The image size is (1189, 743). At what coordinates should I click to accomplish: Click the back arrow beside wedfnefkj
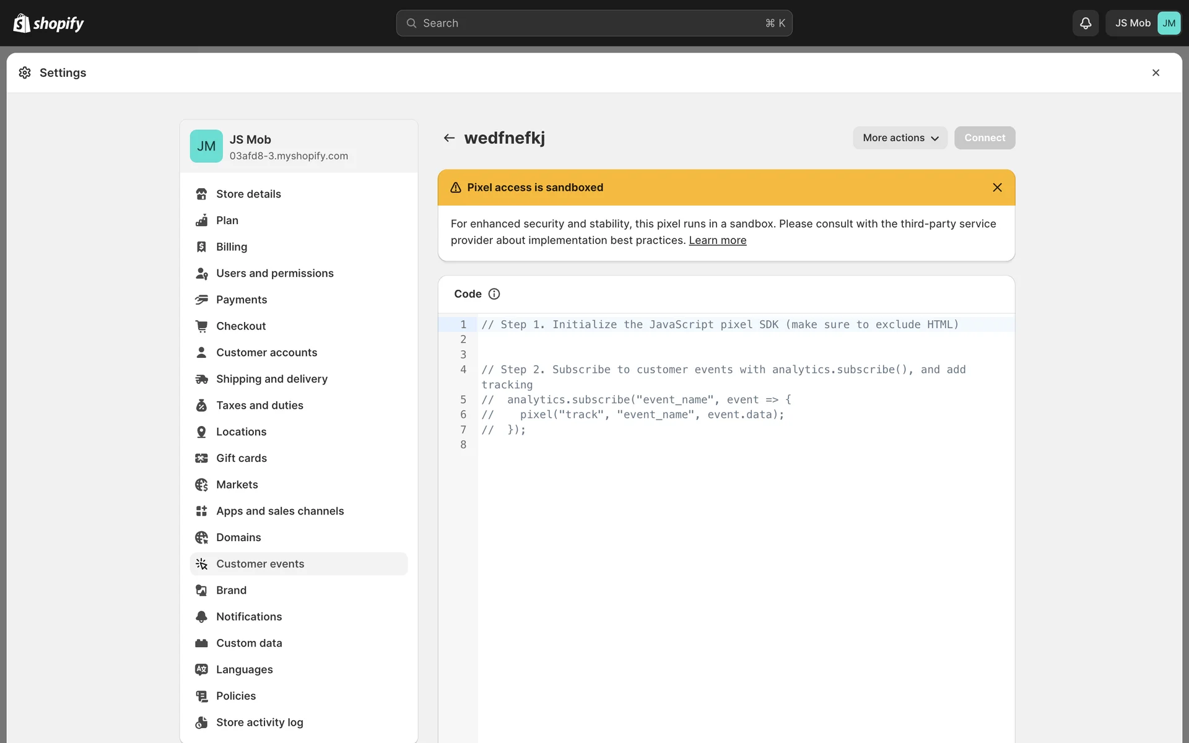[x=449, y=137]
